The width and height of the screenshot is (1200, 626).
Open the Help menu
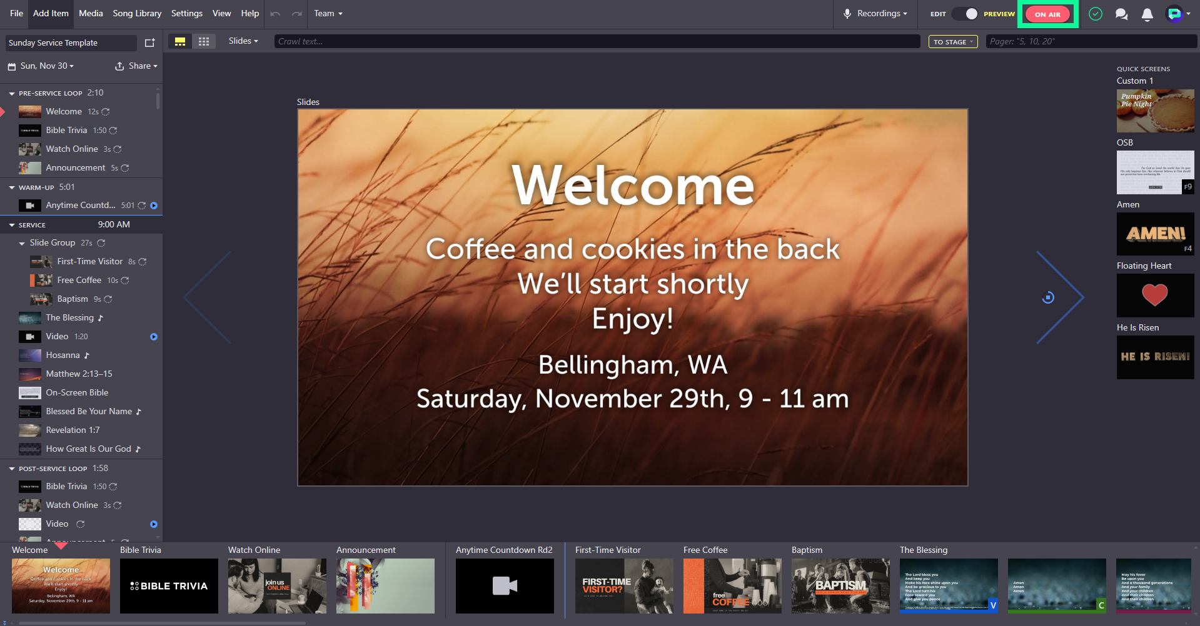coord(250,14)
